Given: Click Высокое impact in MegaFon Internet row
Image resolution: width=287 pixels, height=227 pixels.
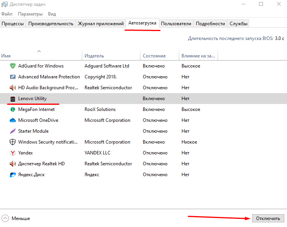Looking at the screenshot, I should click(191, 109).
